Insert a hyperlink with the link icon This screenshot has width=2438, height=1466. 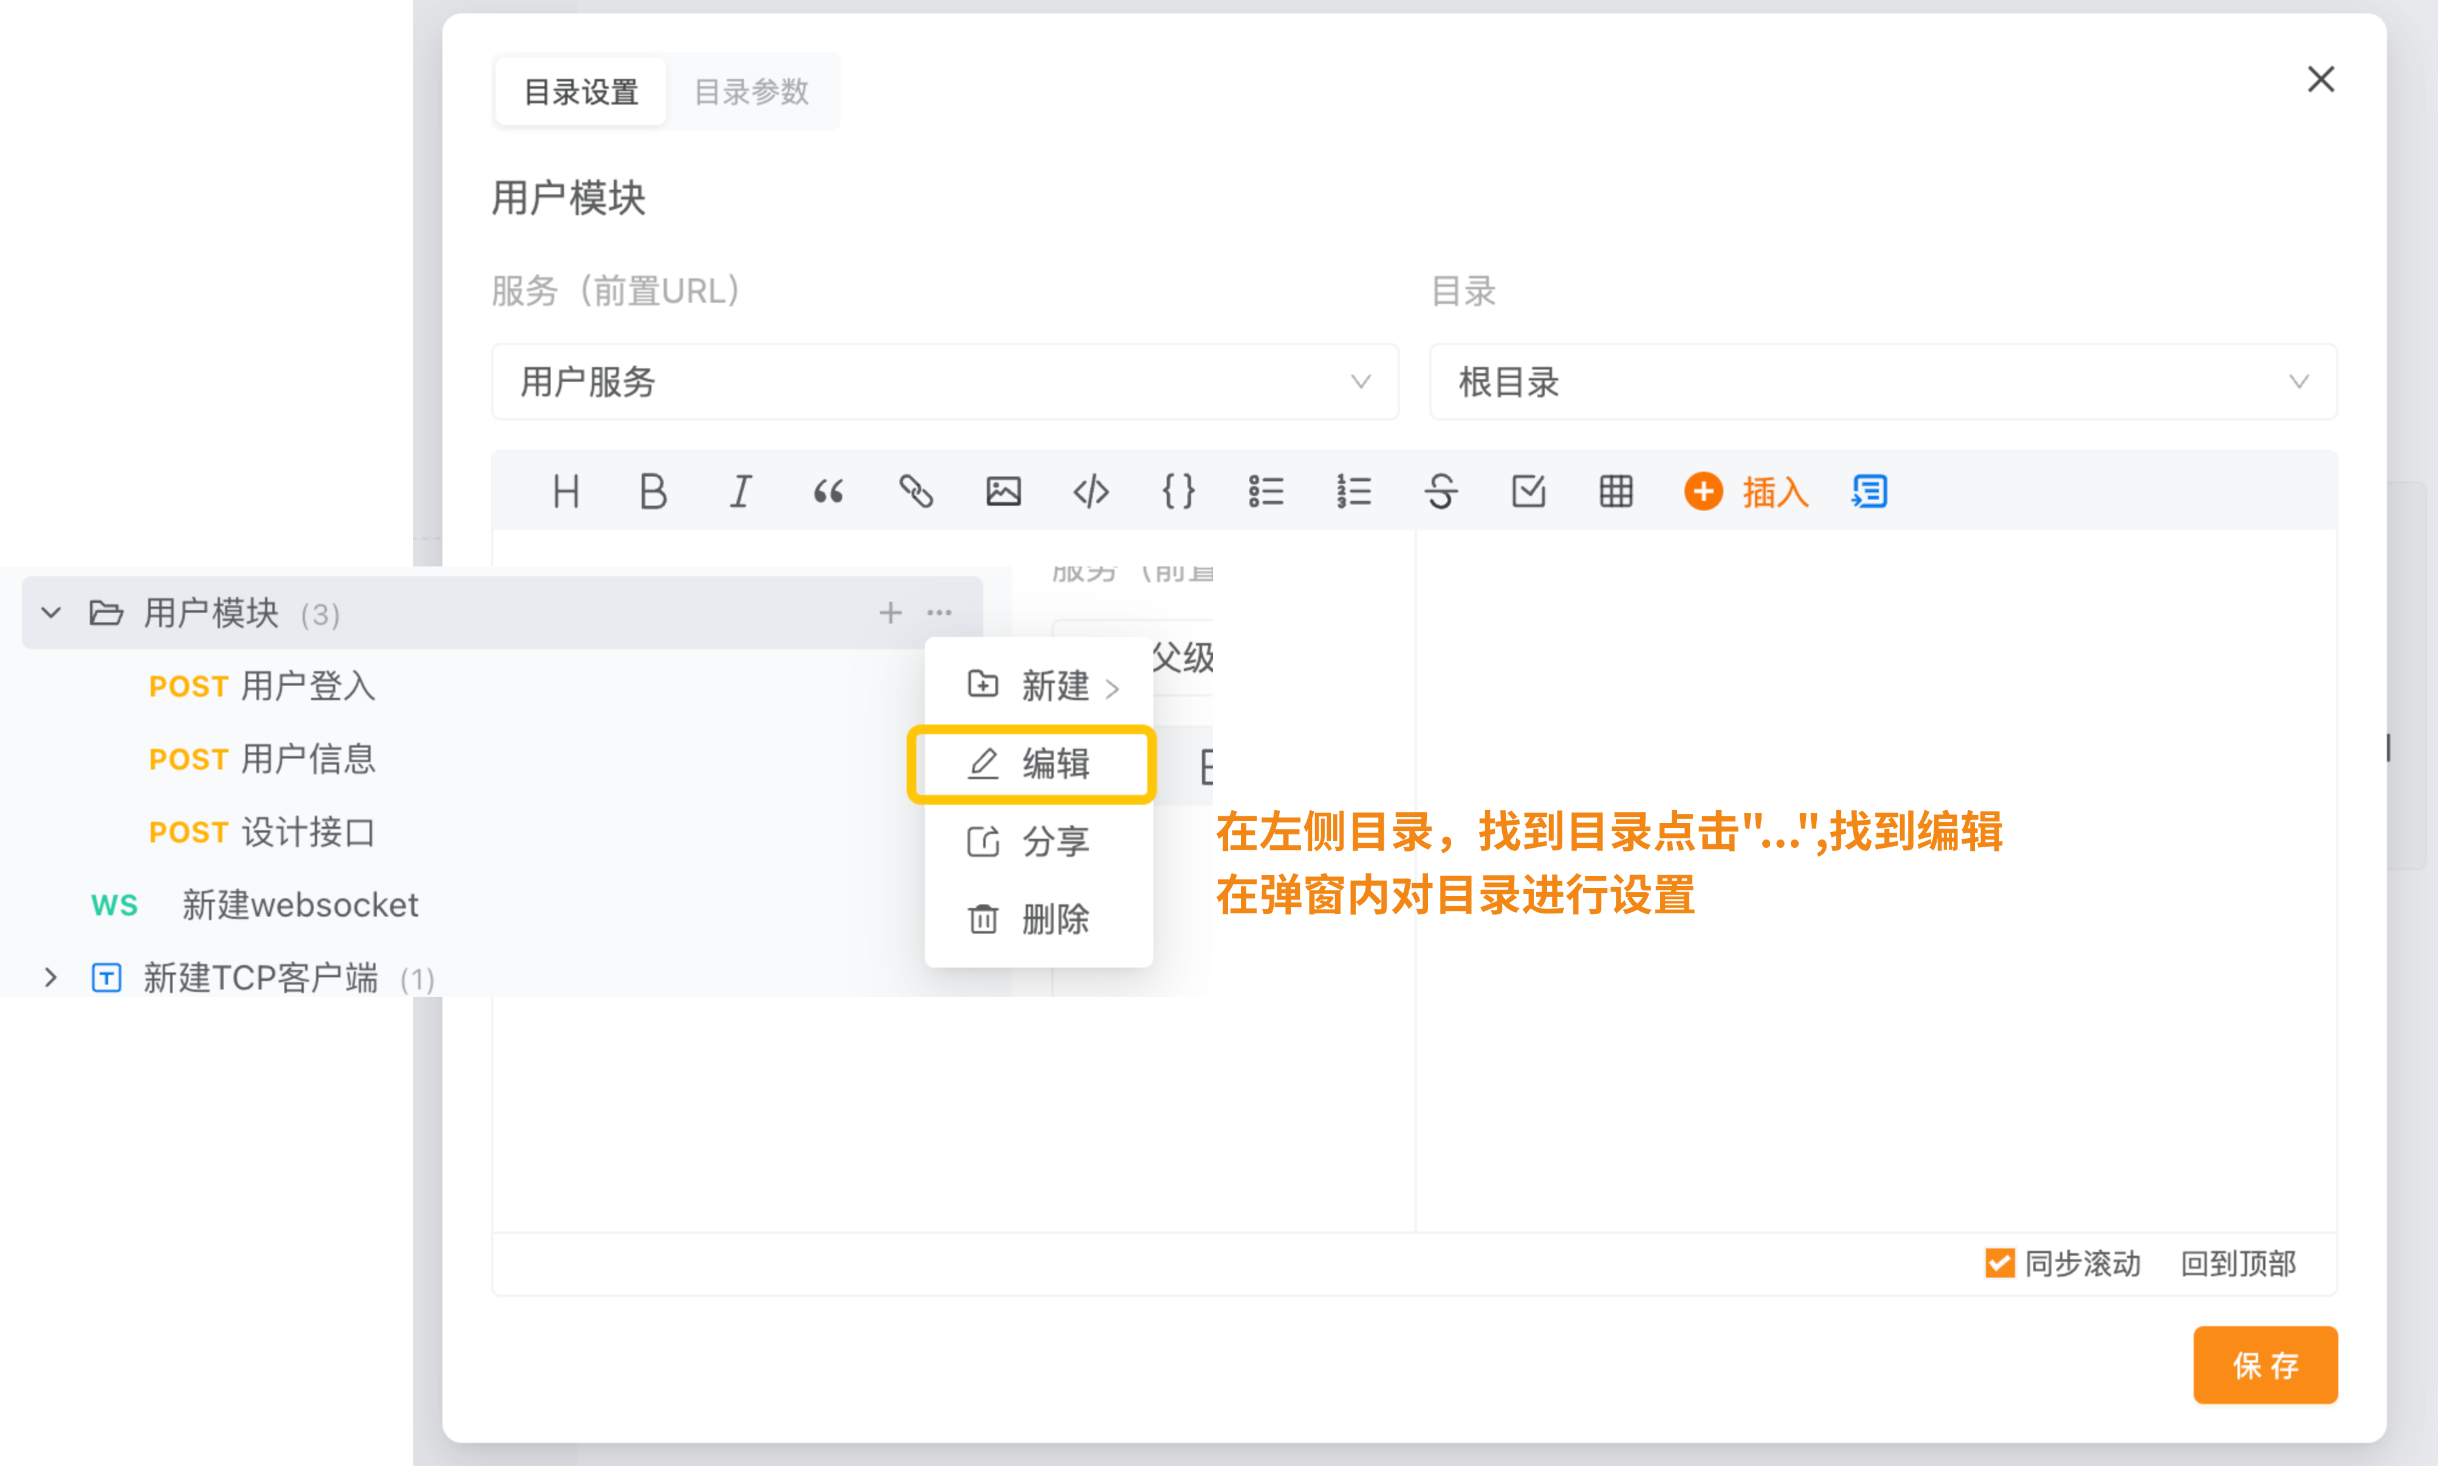(x=915, y=491)
